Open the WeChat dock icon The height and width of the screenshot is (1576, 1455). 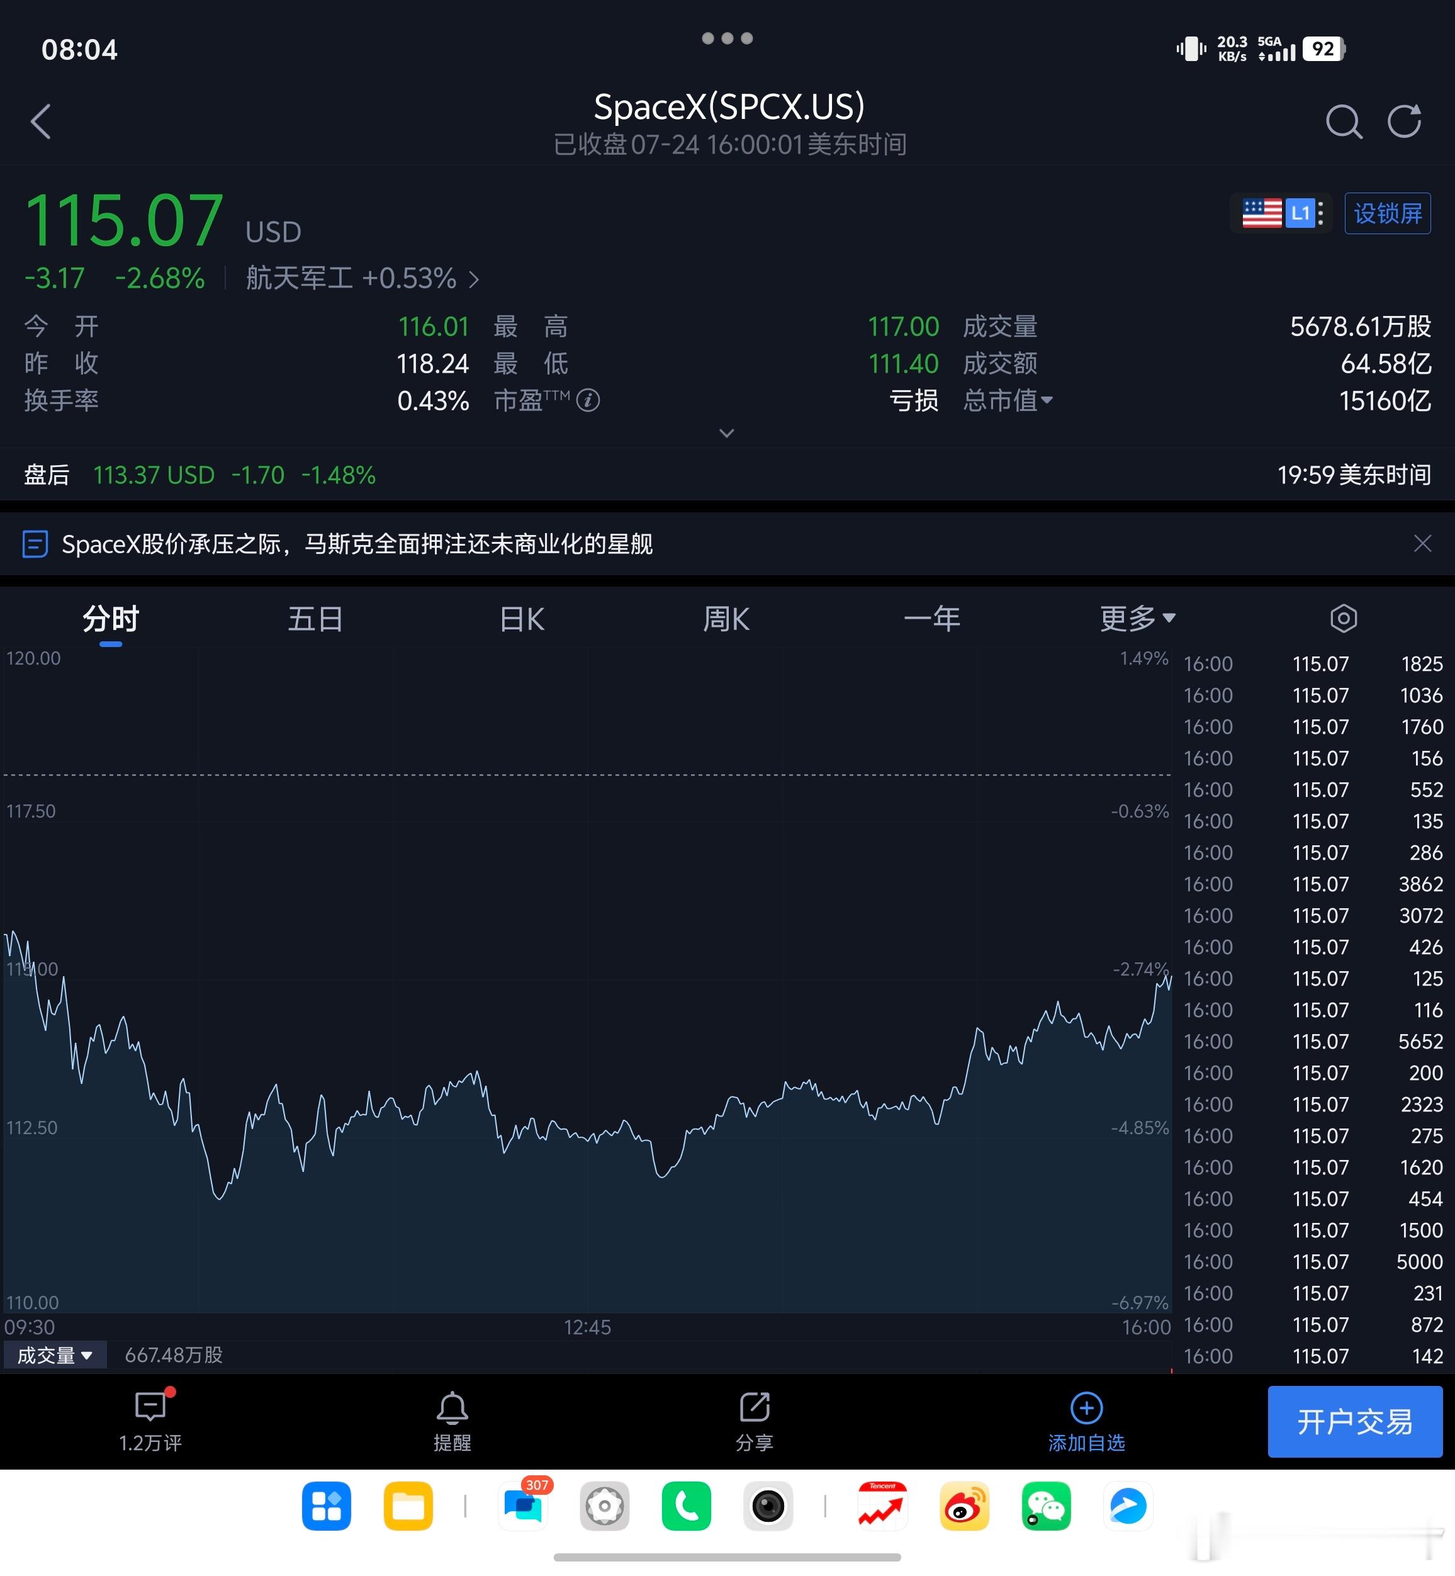(x=1047, y=1506)
